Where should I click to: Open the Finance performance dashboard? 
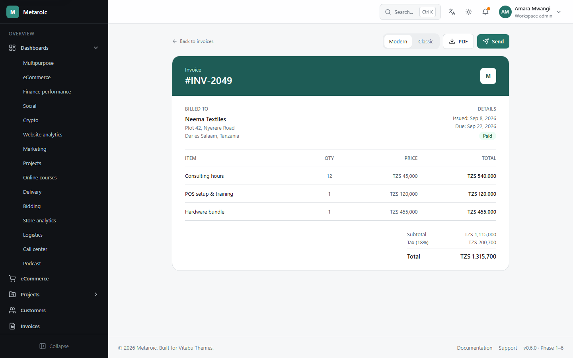tap(47, 91)
